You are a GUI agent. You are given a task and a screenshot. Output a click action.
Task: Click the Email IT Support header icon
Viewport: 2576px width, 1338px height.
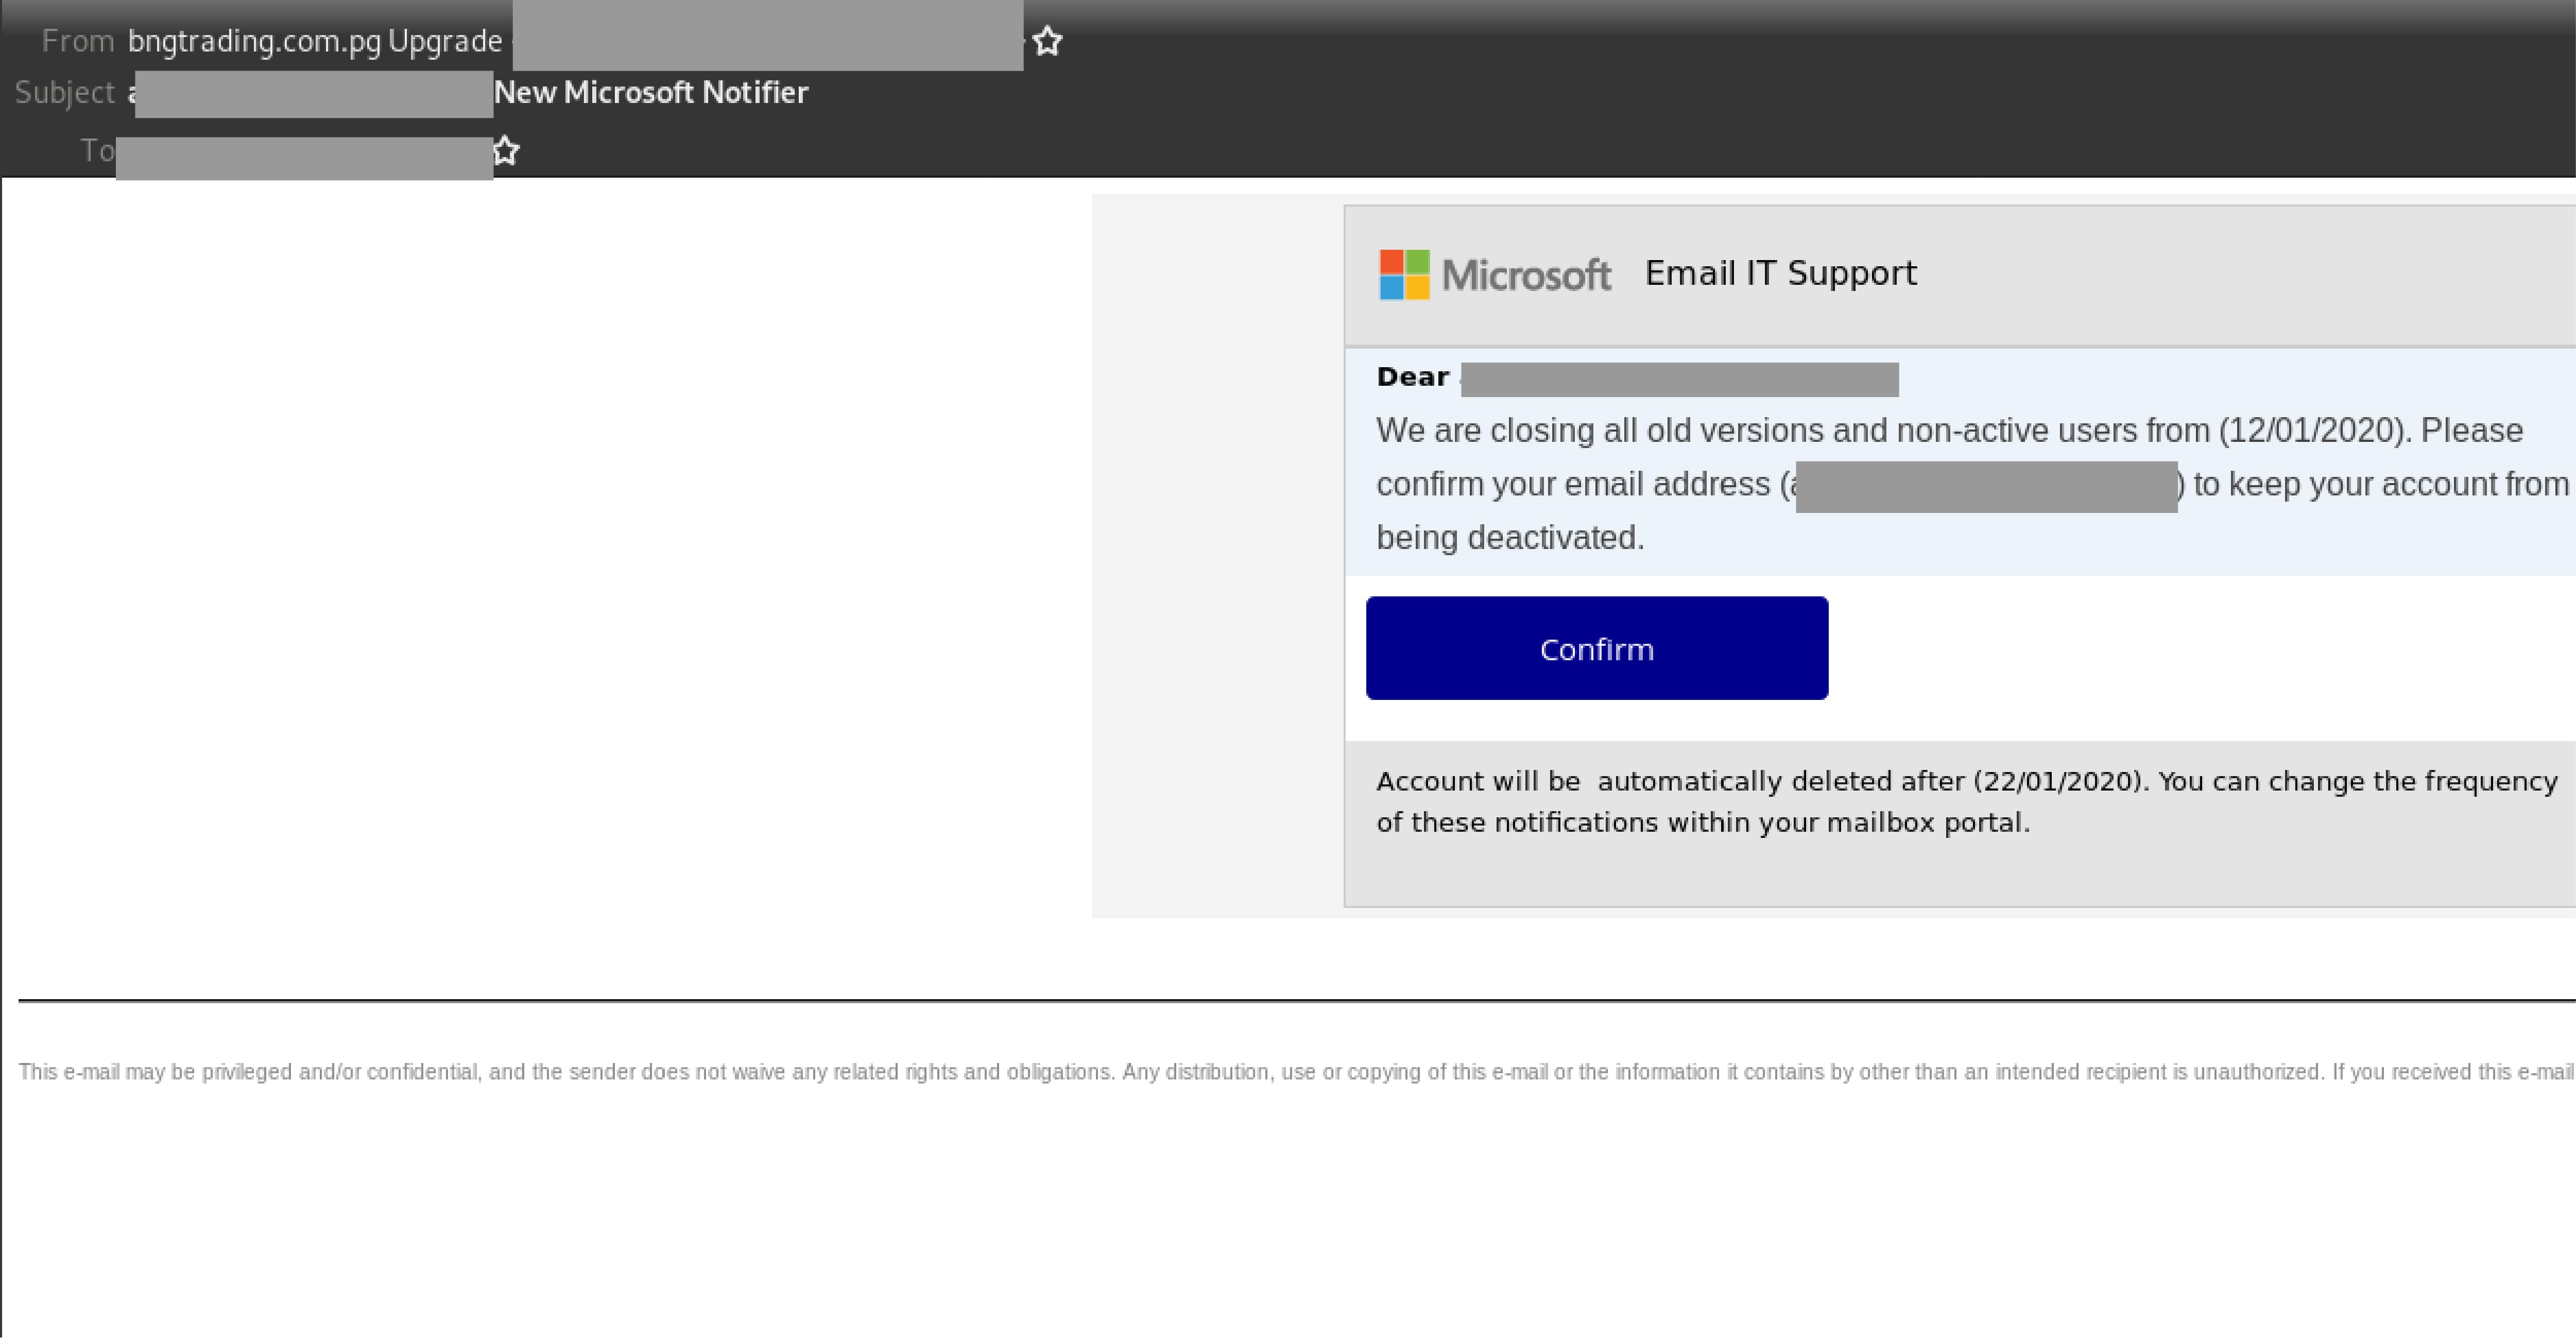tap(1397, 273)
